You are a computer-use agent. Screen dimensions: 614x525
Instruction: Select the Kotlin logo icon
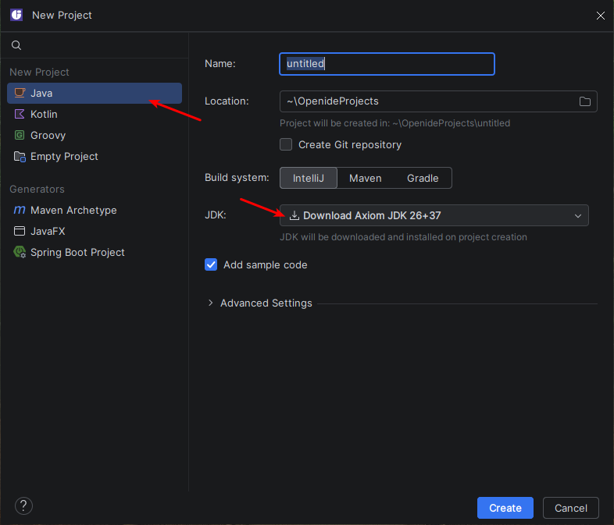tap(20, 114)
